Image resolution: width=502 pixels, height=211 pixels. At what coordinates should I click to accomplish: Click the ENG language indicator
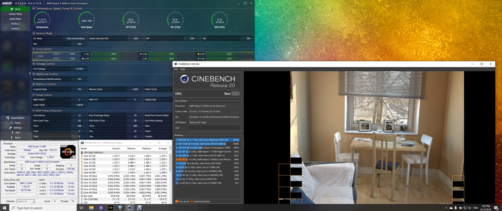point(476,208)
